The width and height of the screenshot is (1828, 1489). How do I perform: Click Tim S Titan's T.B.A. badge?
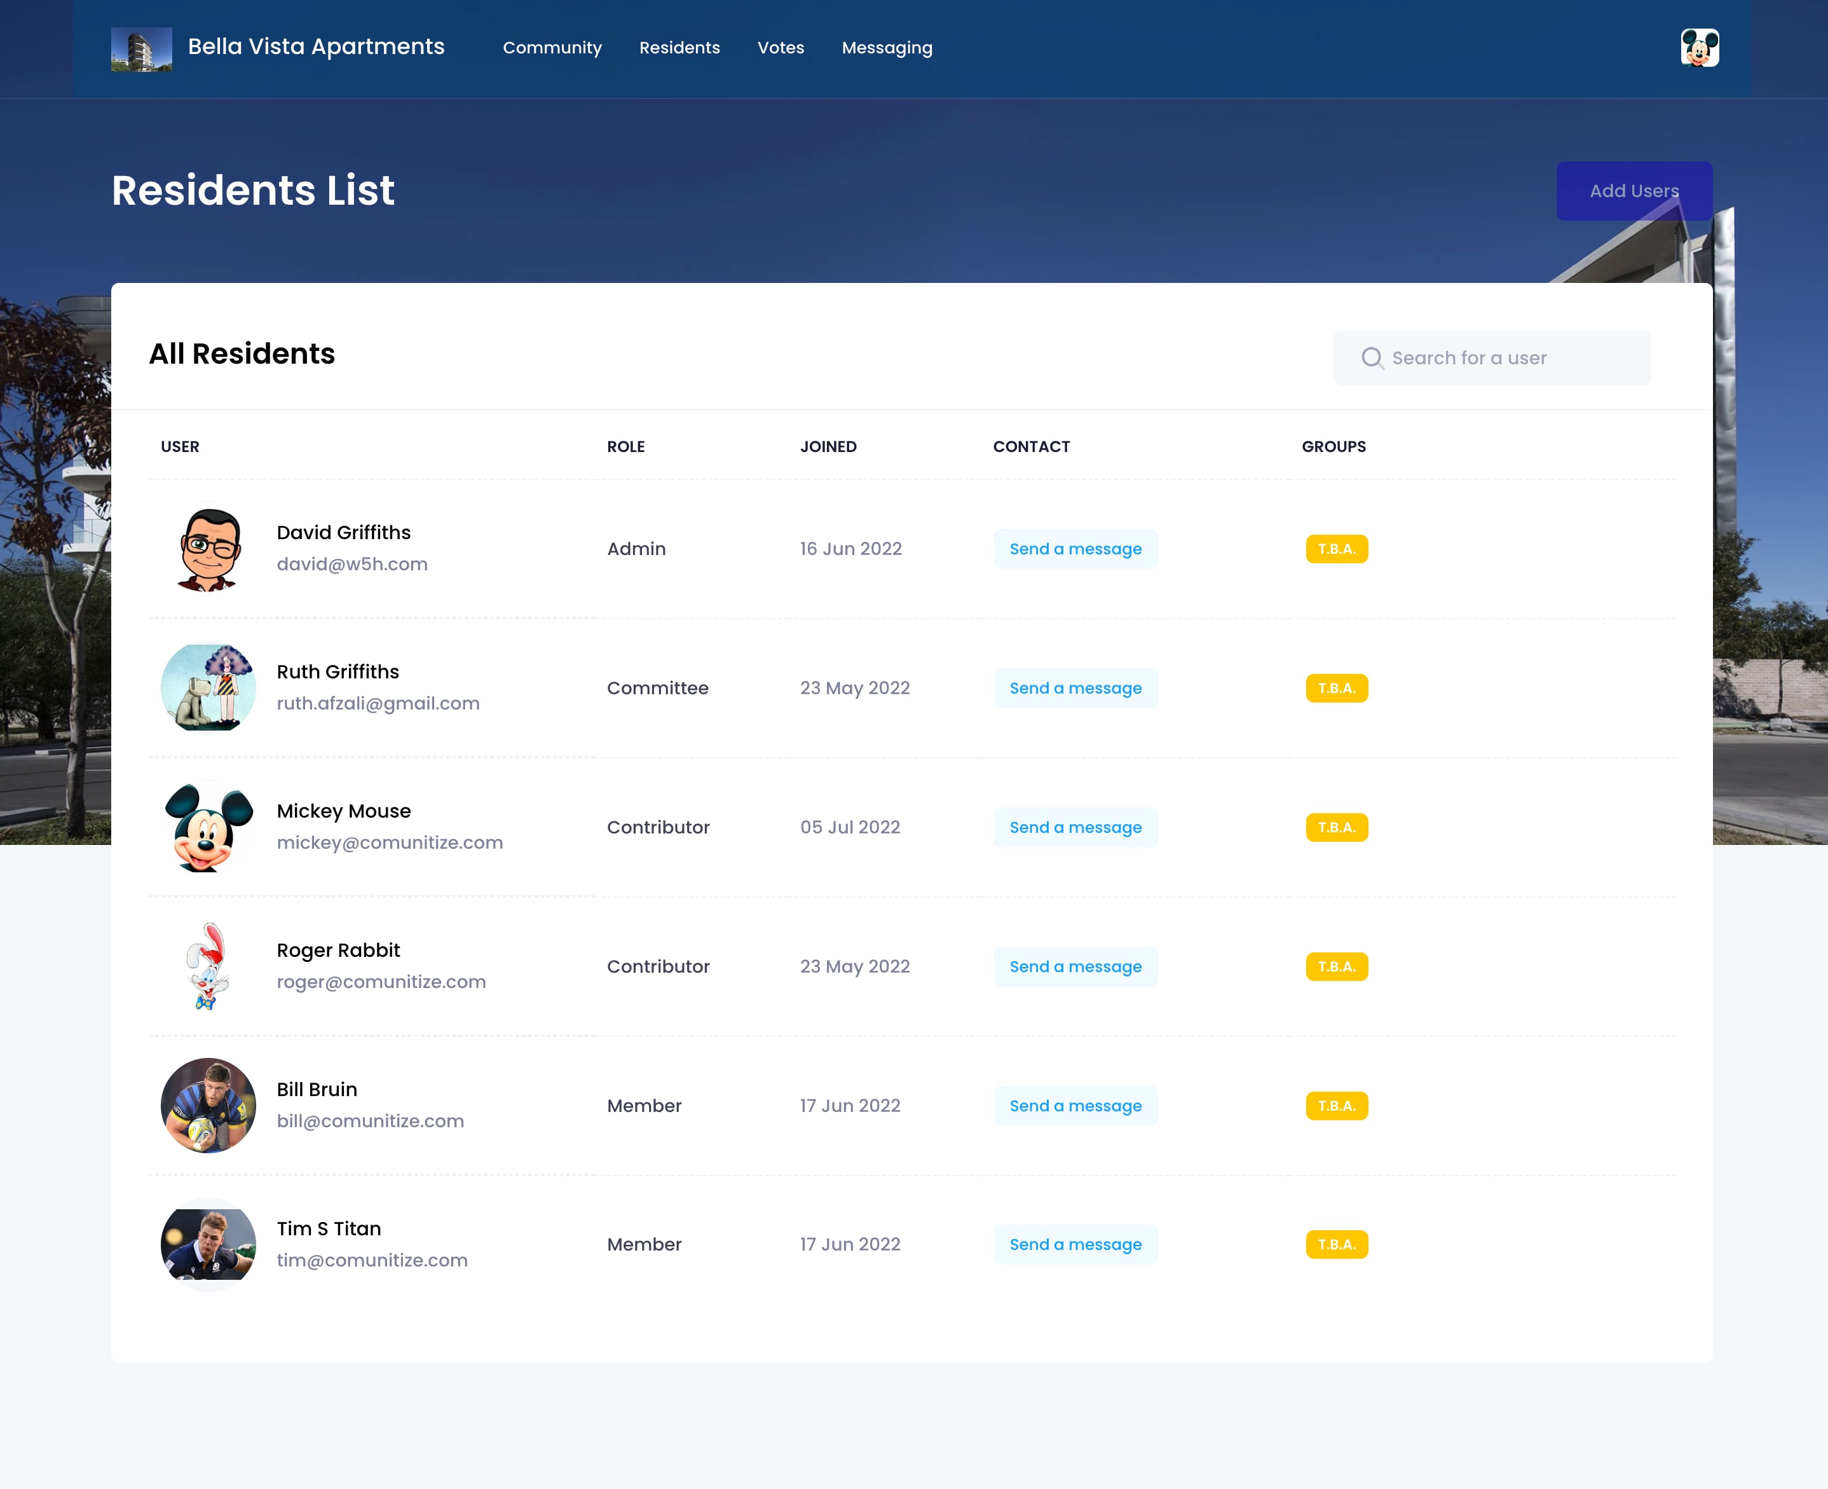[1336, 1245]
